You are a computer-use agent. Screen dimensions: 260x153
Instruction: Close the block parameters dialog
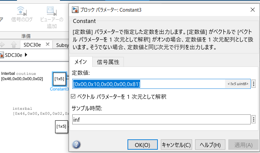253,10
